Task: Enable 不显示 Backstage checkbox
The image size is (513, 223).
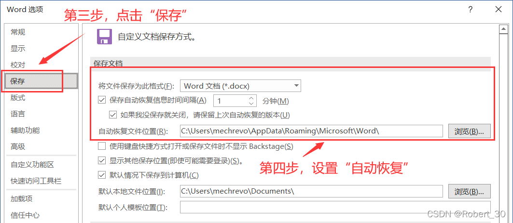Action: coord(102,146)
